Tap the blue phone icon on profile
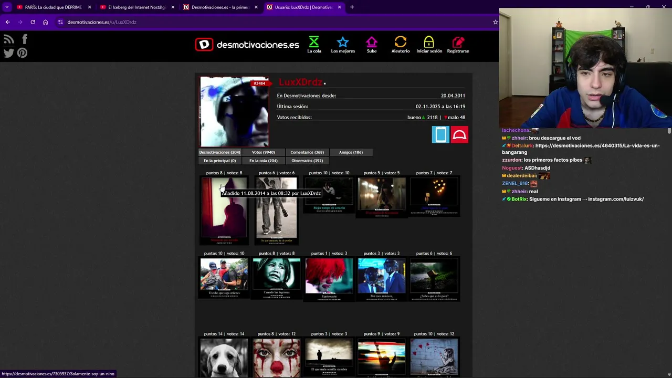Viewport: 672px width, 378px height. [440, 135]
